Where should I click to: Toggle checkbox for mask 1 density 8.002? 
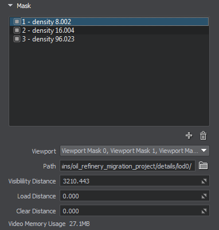[x=17, y=22]
